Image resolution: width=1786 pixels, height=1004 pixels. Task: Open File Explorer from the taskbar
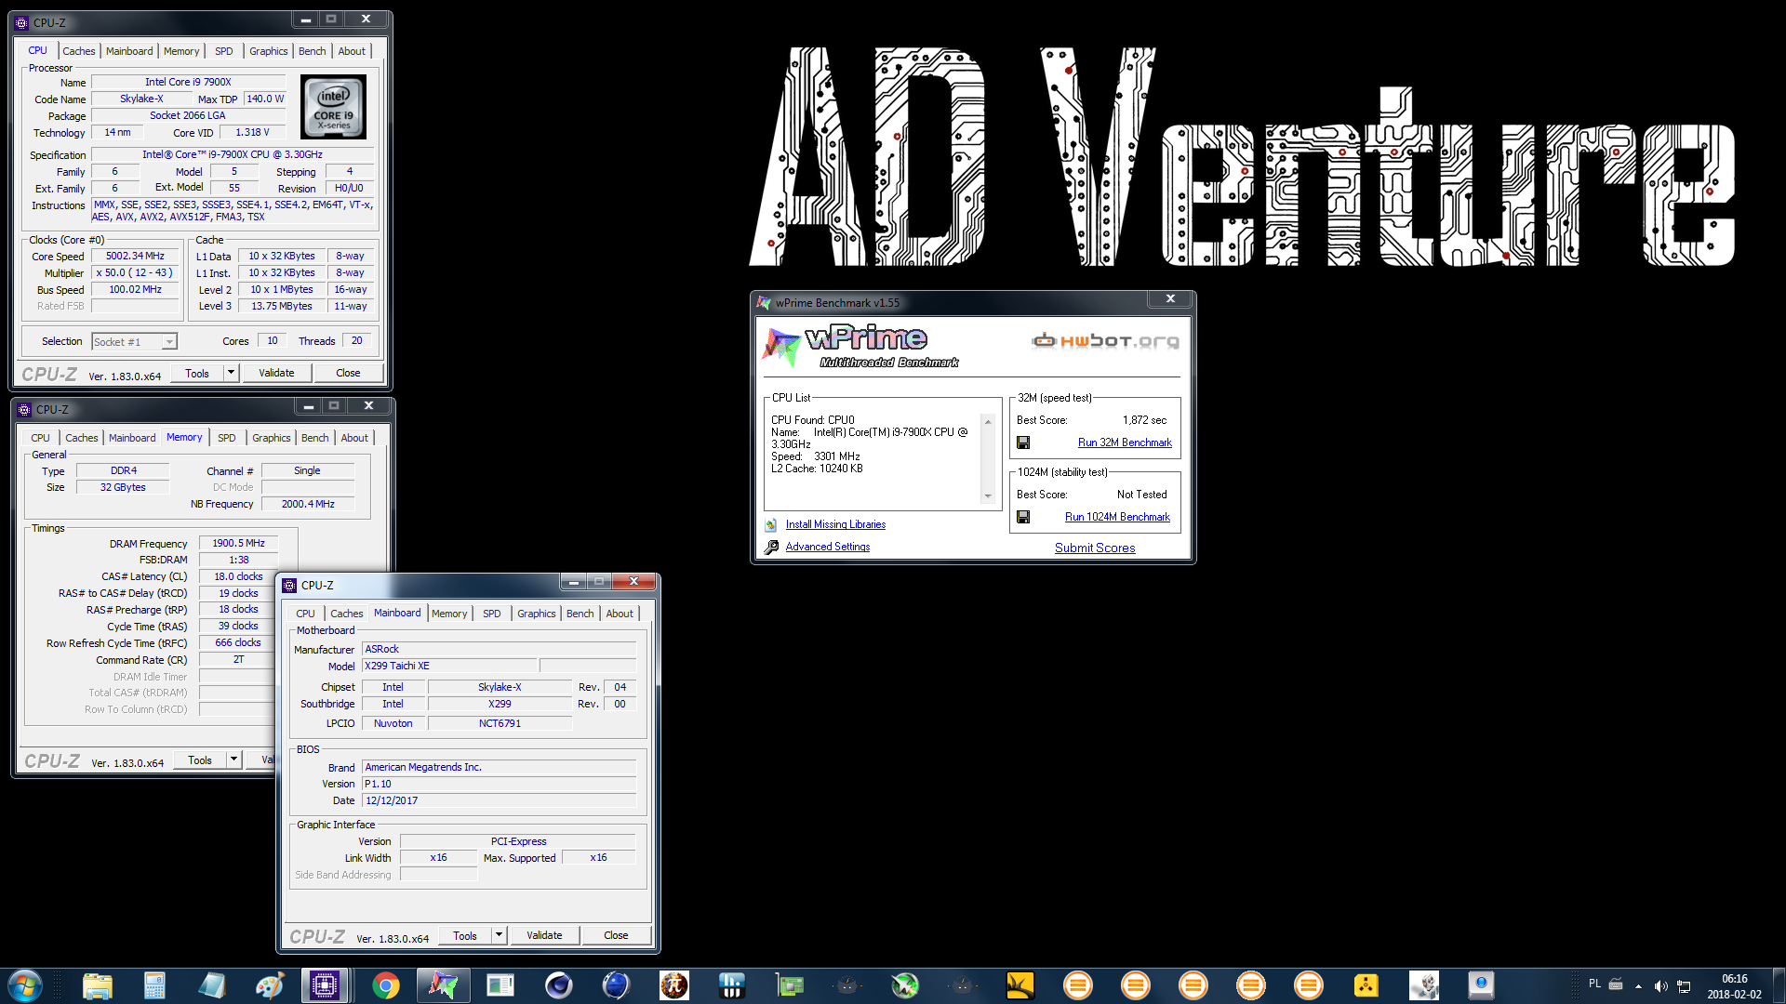(x=97, y=985)
